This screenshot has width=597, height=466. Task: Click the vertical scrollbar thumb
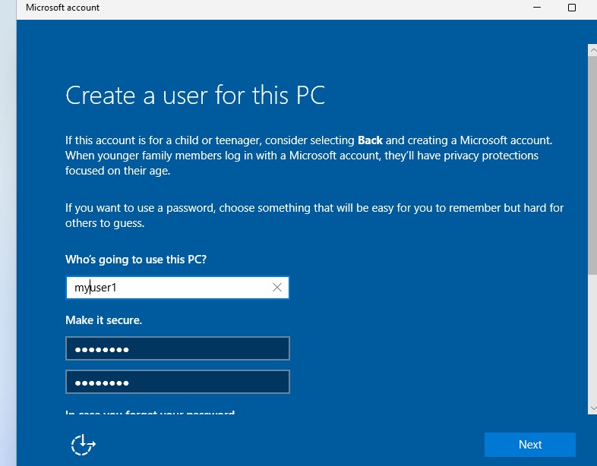(592, 159)
